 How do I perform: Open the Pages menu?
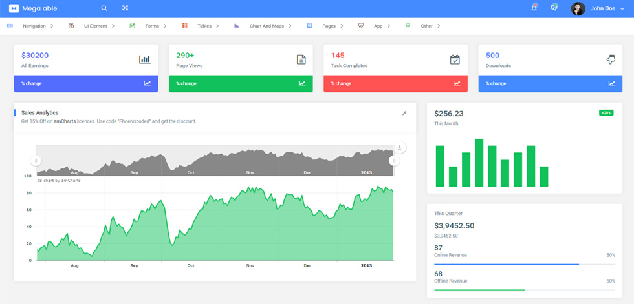pos(329,26)
